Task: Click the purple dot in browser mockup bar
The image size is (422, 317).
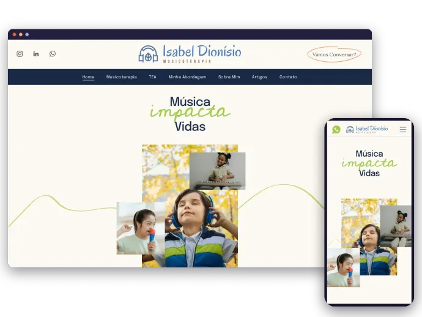Action: click(x=27, y=34)
